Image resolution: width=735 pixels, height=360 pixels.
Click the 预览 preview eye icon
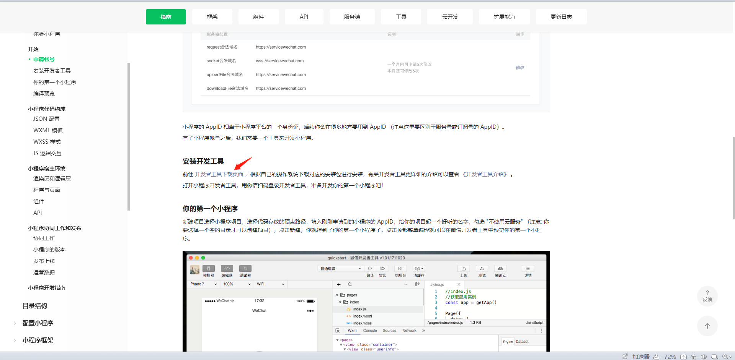(x=382, y=269)
